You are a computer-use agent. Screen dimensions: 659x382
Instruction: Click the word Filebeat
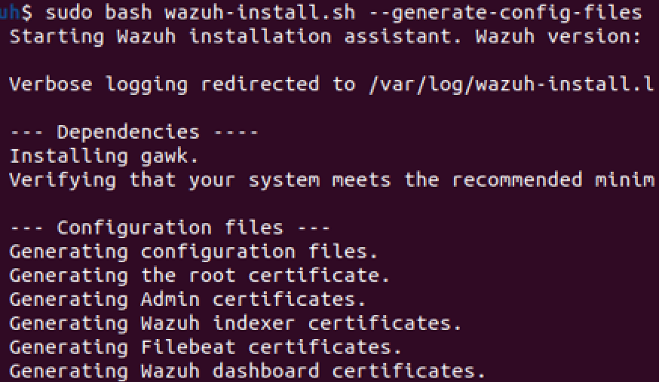pyautogui.click(x=188, y=347)
